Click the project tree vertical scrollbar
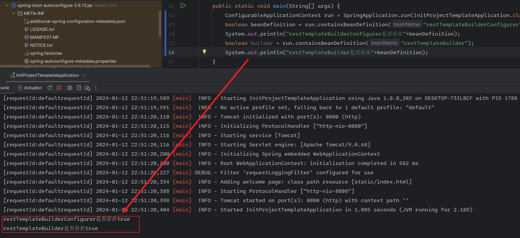 (160, 23)
